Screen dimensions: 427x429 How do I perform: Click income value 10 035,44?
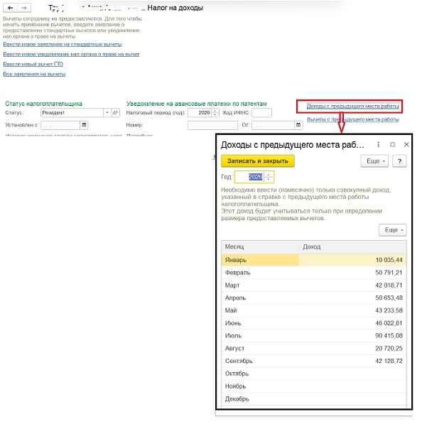[389, 260]
